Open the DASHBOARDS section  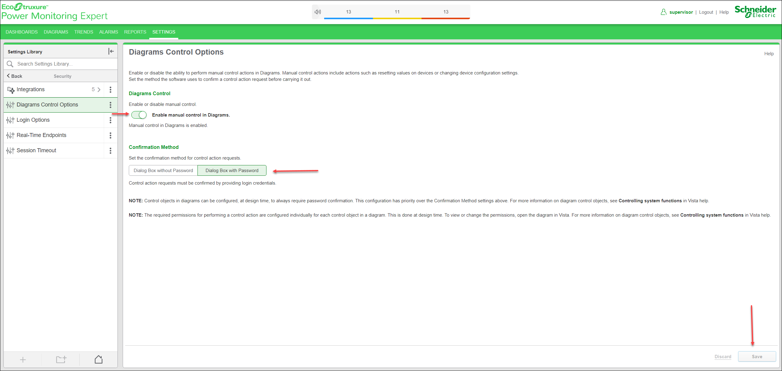(21, 32)
